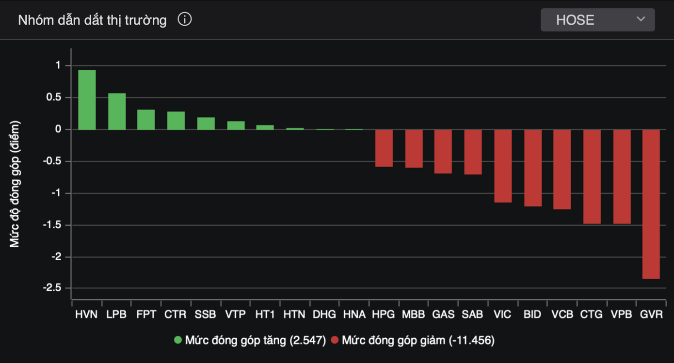674x363 pixels.
Task: Click the green legend dot for tăng
Action: pyautogui.click(x=178, y=340)
